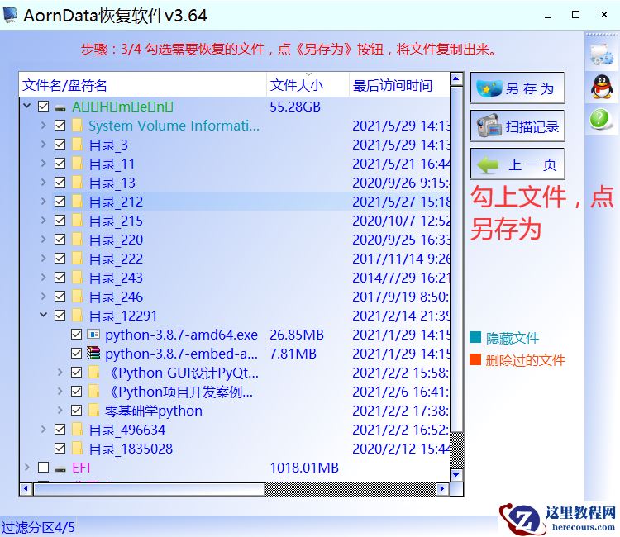
Task: Uncheck the System Volume Information checkbox
Action: click(x=60, y=126)
